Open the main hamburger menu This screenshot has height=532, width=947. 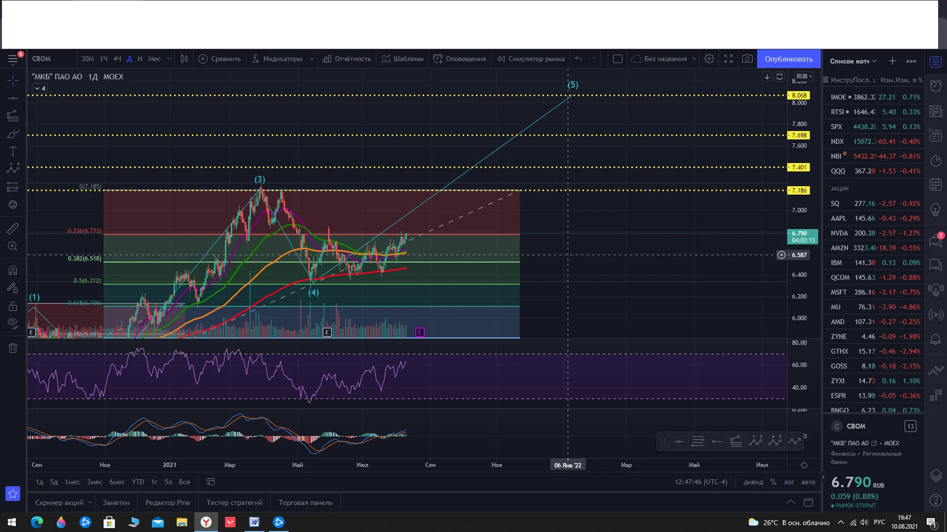(13, 59)
